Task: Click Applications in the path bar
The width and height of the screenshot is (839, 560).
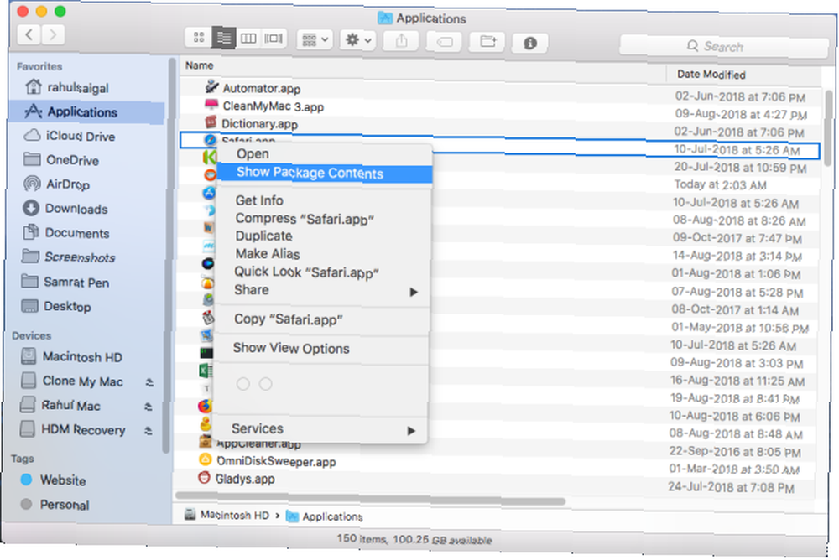Action: 324,516
